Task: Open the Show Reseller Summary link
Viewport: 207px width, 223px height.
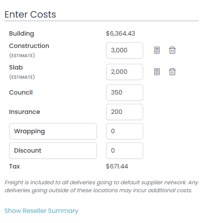Action: click(x=41, y=211)
